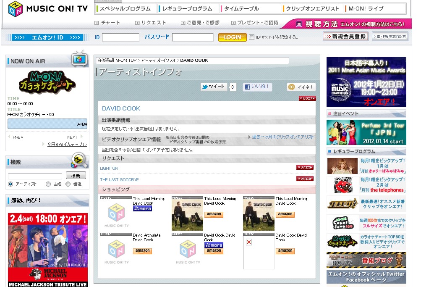
Task: Open the top-menu リクエスト link
Action: point(151,23)
